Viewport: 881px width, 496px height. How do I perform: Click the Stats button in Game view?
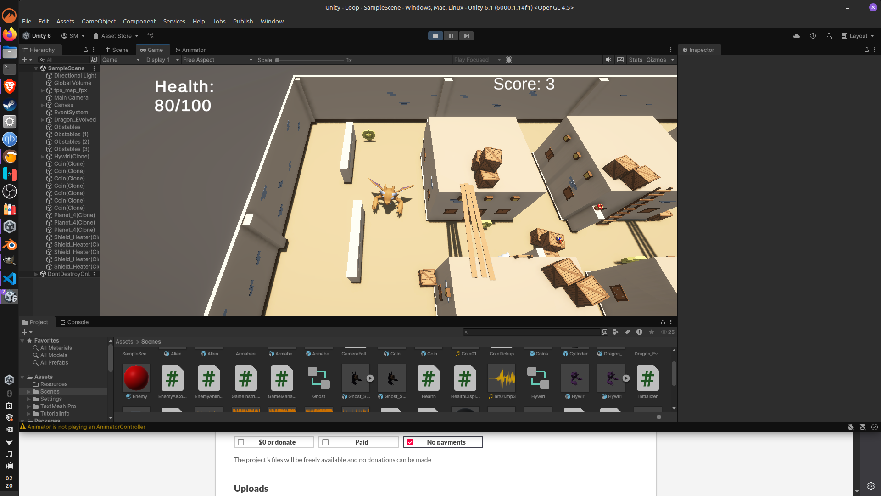pos(635,60)
